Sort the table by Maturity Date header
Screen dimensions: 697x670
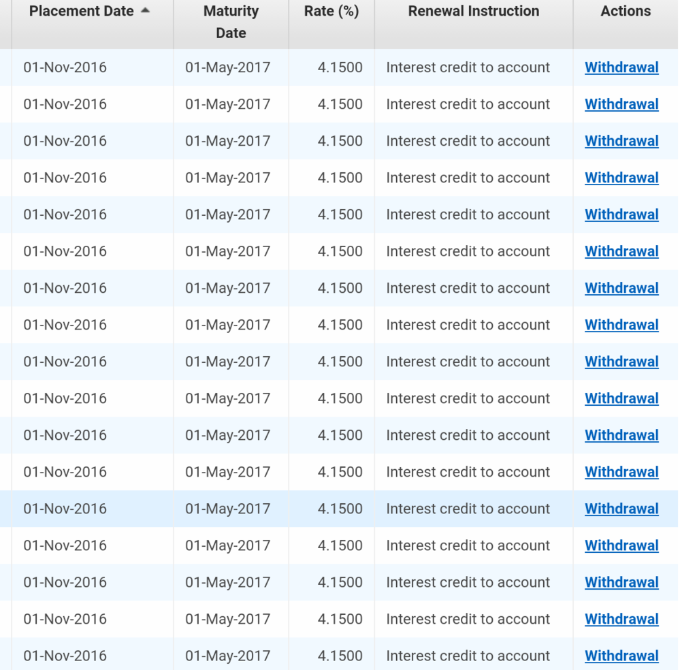click(231, 22)
